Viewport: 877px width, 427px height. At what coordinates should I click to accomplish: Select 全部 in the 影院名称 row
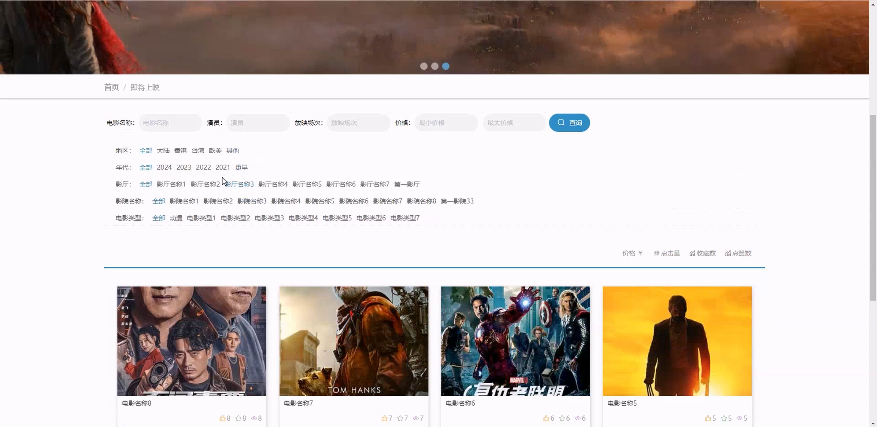[158, 201]
